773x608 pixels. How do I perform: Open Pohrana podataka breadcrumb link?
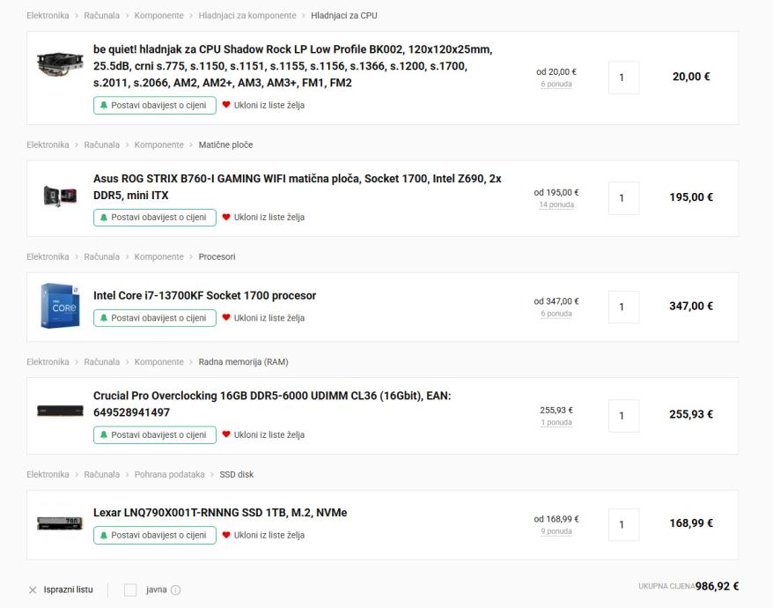click(169, 474)
